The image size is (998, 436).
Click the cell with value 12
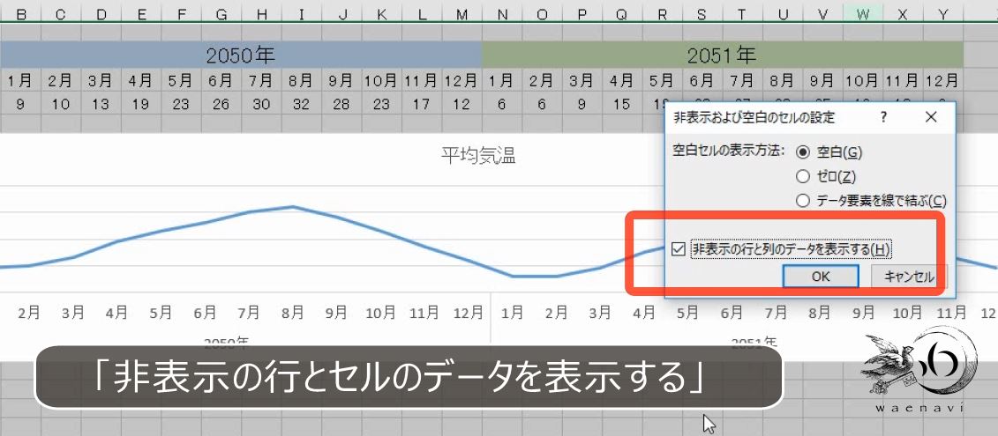[x=461, y=104]
